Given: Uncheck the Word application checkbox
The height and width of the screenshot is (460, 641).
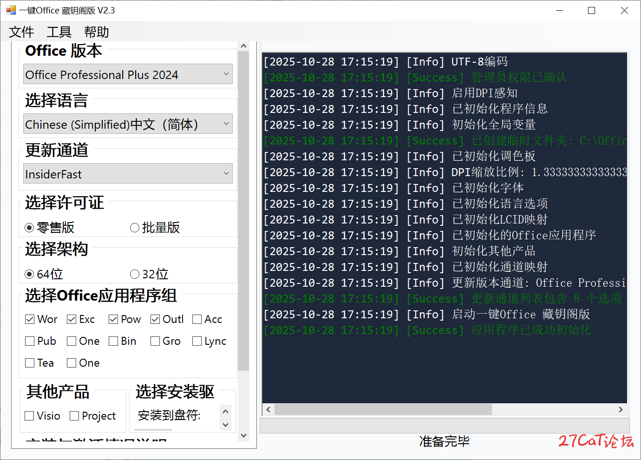Looking at the screenshot, I should pos(30,319).
